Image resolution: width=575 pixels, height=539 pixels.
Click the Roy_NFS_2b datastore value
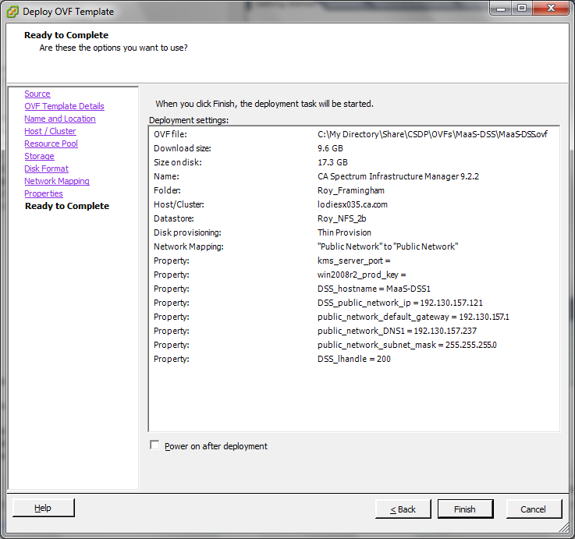[x=342, y=218]
